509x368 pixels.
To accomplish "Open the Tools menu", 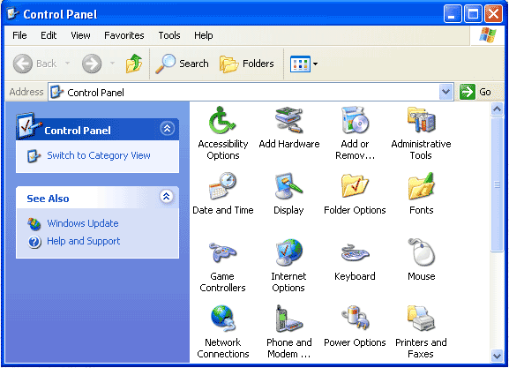I will click(x=169, y=35).
